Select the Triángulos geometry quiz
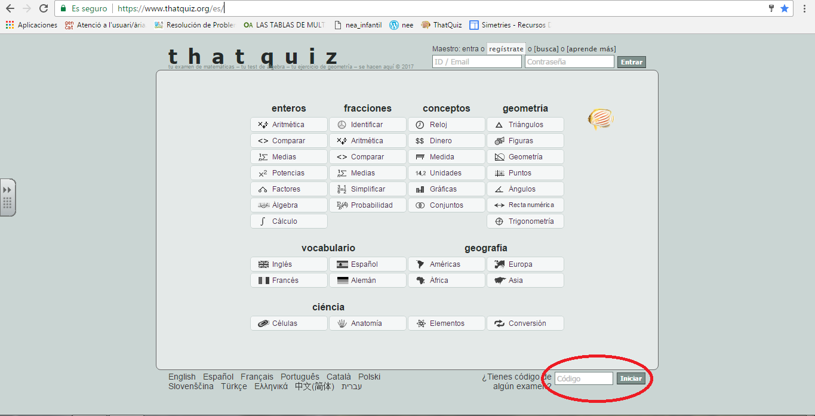The height and width of the screenshot is (416, 815). (x=525, y=125)
